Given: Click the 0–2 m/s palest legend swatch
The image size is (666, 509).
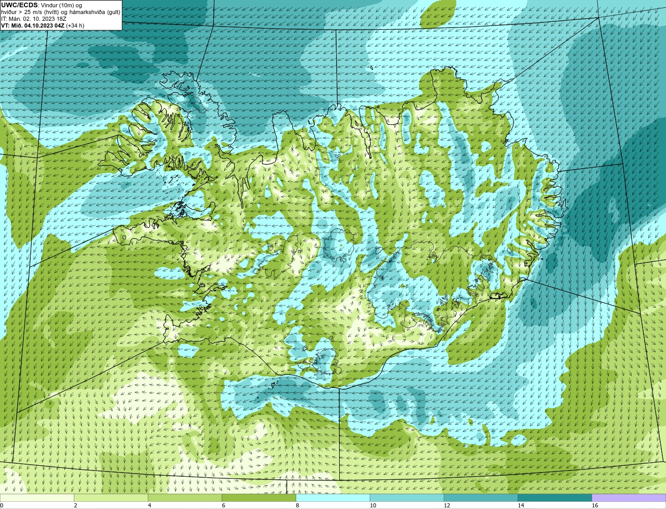Looking at the screenshot, I should (x=37, y=498).
